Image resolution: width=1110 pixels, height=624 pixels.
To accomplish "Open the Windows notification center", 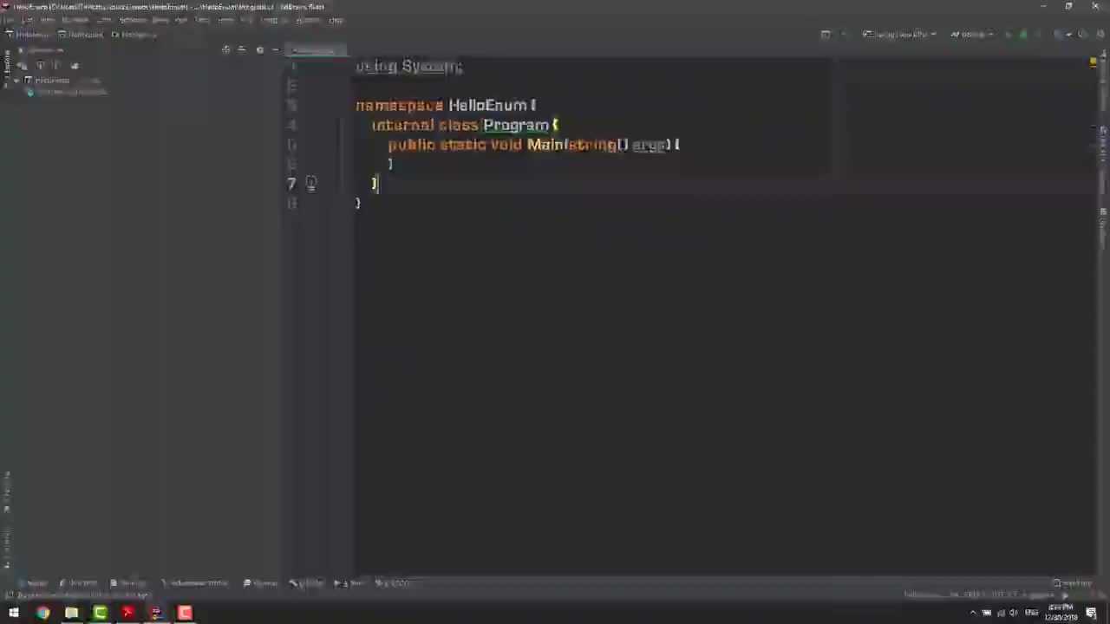I will pyautogui.click(x=1091, y=614).
